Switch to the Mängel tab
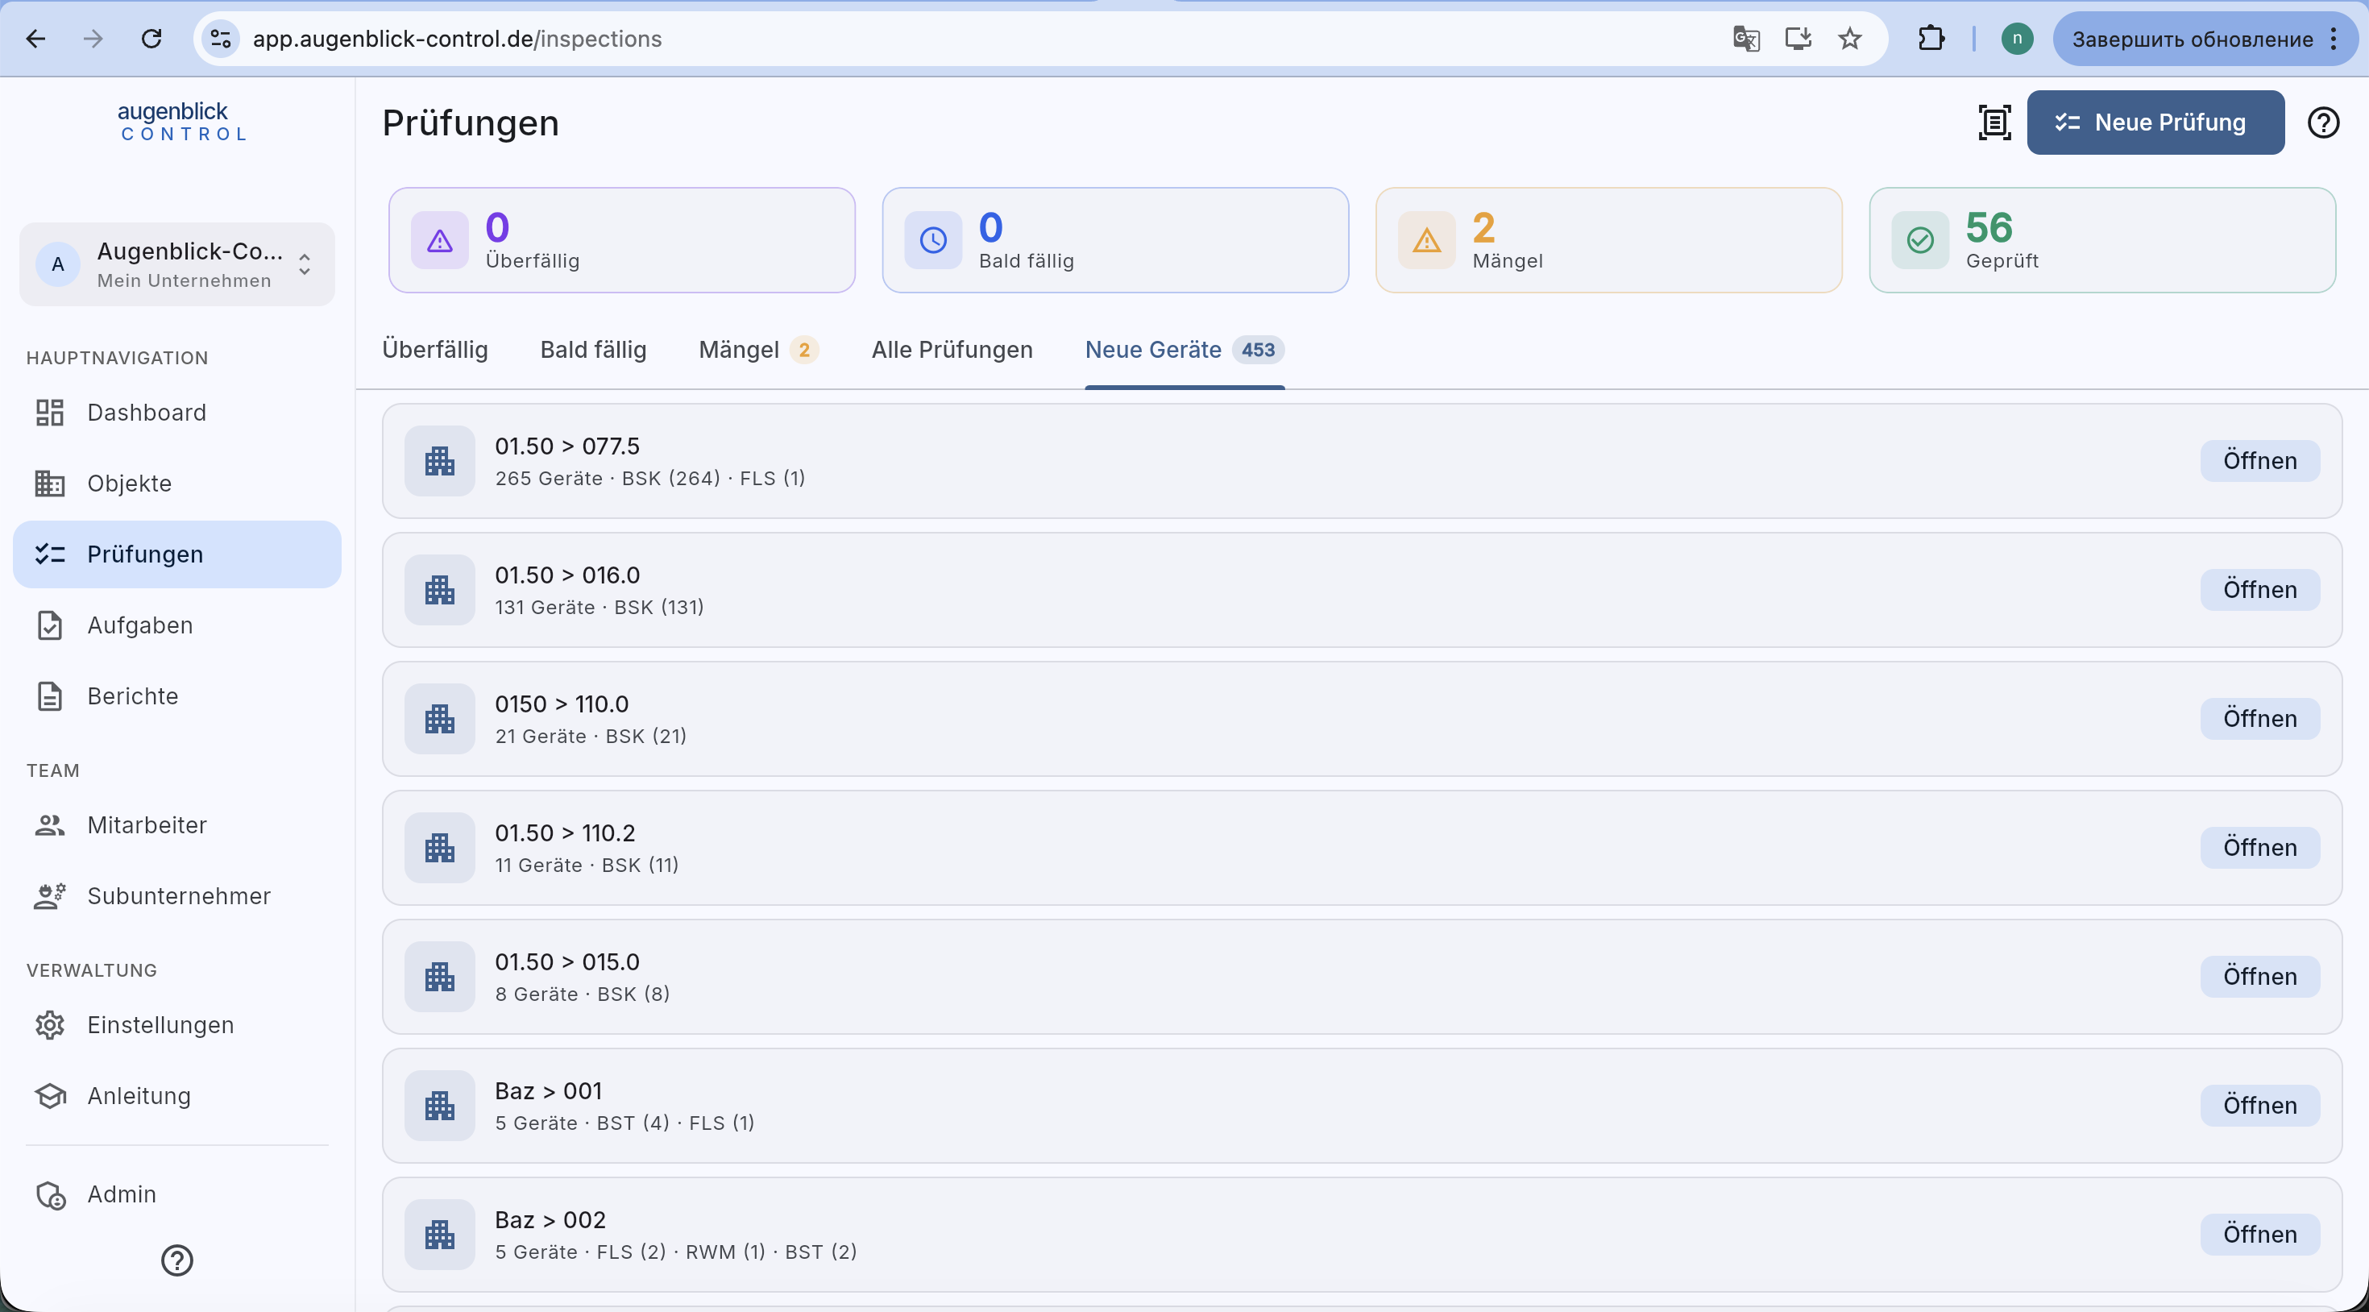Image resolution: width=2369 pixels, height=1312 pixels. pos(759,350)
